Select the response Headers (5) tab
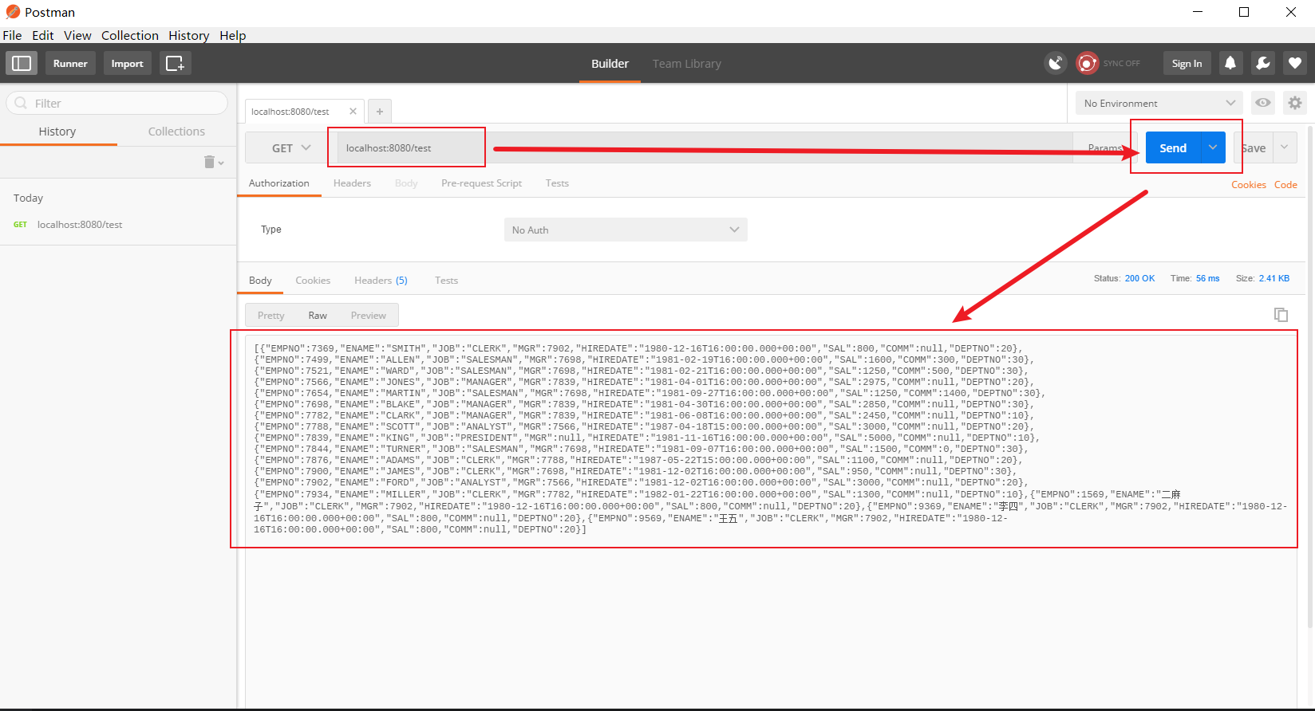Image resolution: width=1315 pixels, height=711 pixels. (x=381, y=280)
